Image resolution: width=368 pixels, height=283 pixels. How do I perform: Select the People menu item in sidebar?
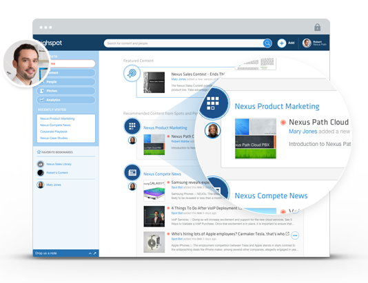coord(66,82)
